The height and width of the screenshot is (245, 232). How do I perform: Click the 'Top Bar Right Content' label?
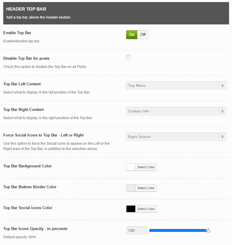pos(24,110)
